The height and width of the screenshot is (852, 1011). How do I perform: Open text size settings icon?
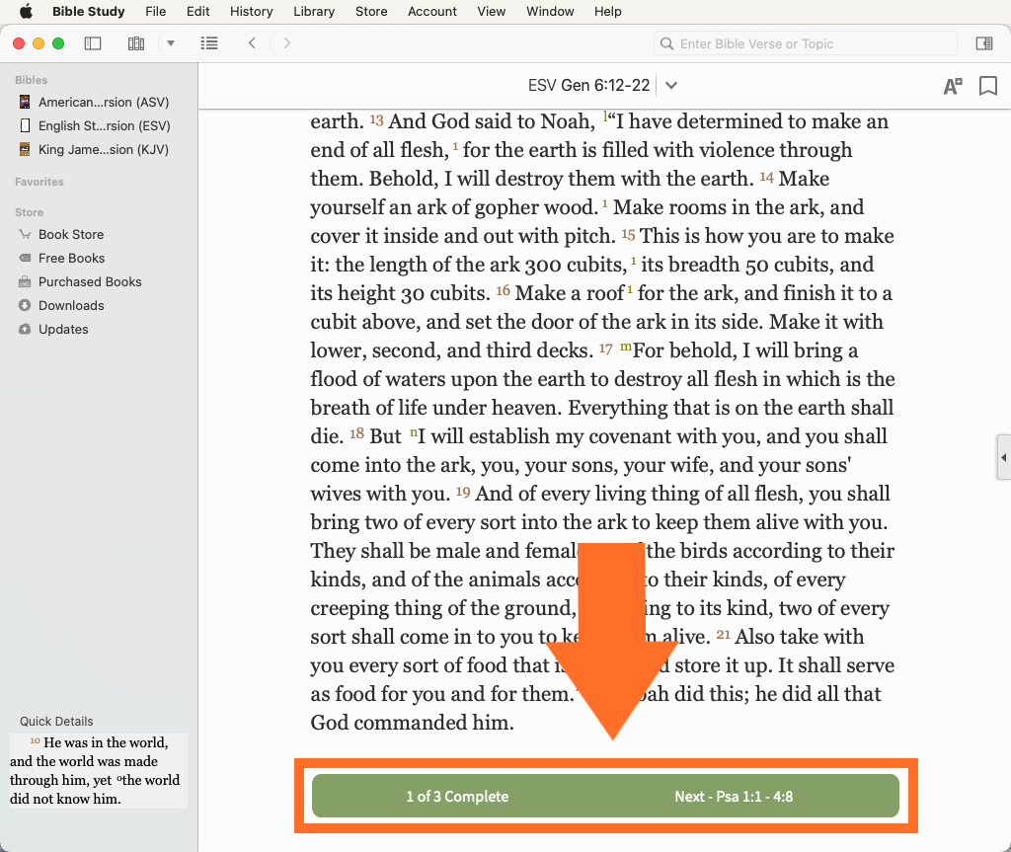(x=952, y=86)
